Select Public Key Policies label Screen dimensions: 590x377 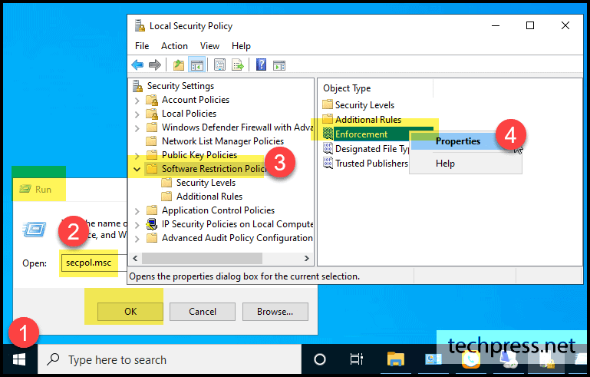(x=199, y=155)
